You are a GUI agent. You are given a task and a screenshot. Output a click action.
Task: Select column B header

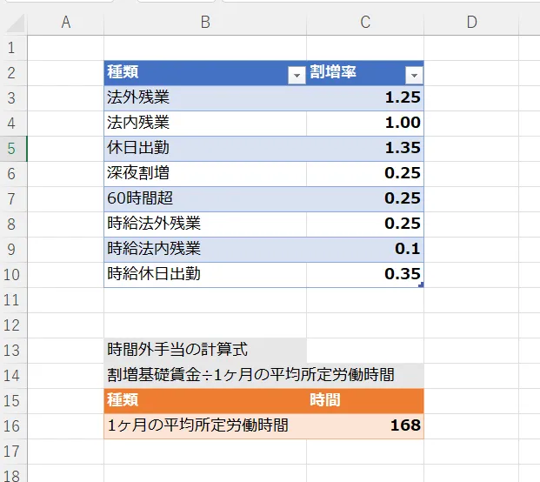205,23
